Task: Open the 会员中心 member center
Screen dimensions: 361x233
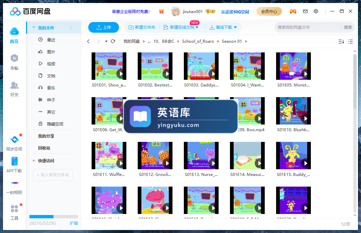Action: 269,11
